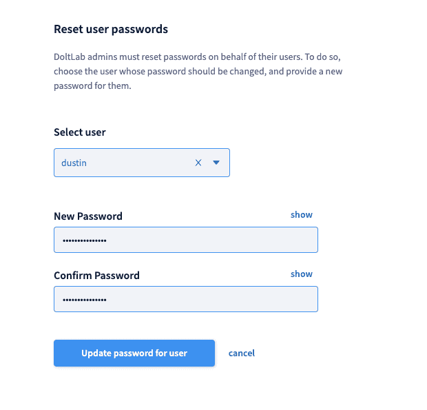Place cursor on Confirm Password masked dots

point(85,300)
